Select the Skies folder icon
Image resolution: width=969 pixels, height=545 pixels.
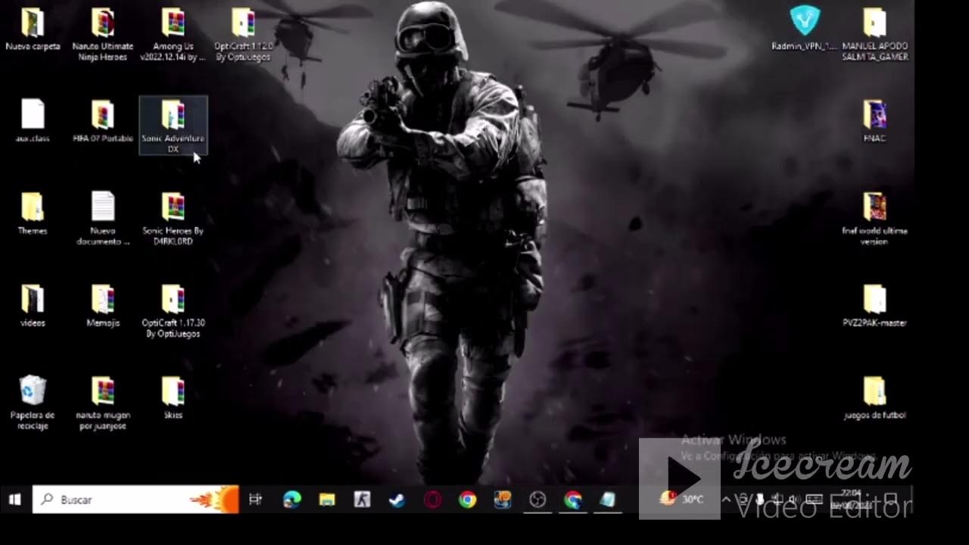173,398
